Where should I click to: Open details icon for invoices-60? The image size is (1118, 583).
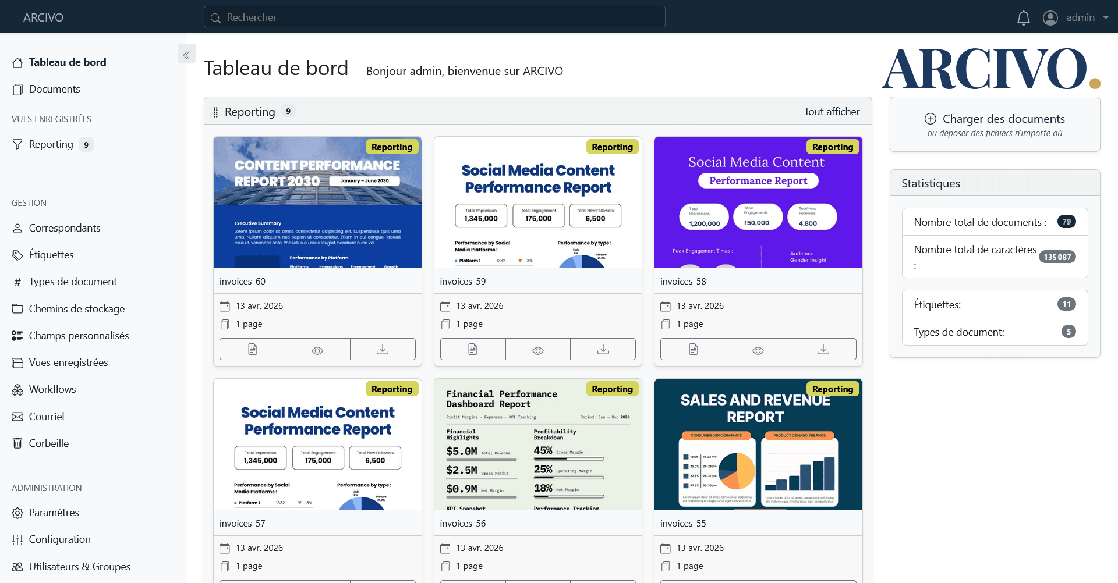pyautogui.click(x=252, y=349)
